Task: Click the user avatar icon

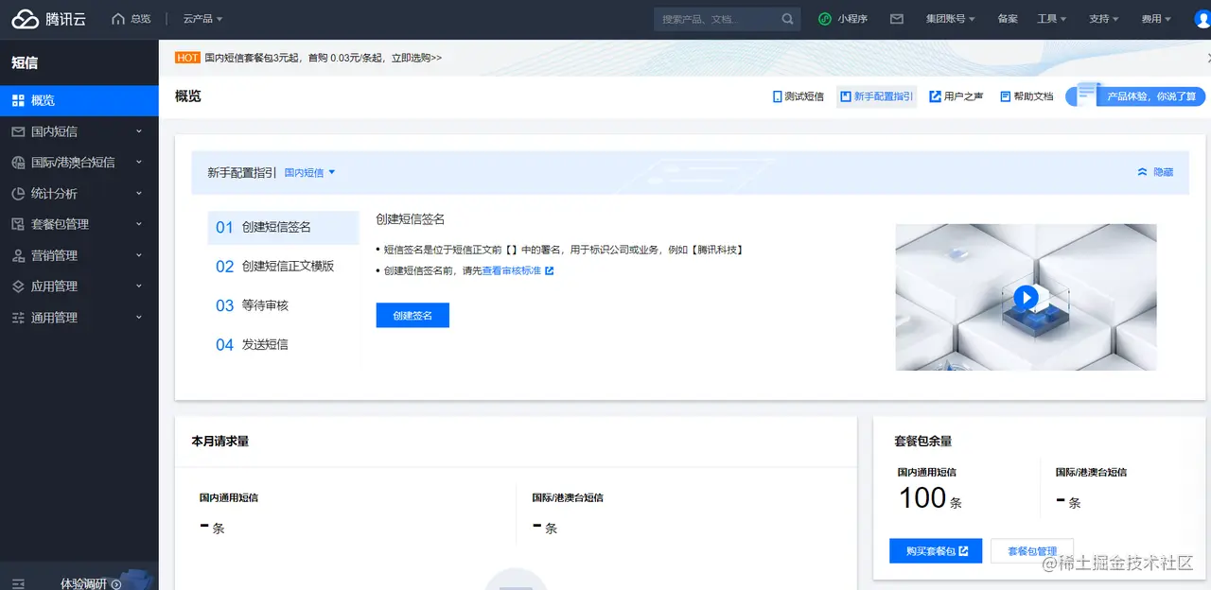Action: point(1202,19)
